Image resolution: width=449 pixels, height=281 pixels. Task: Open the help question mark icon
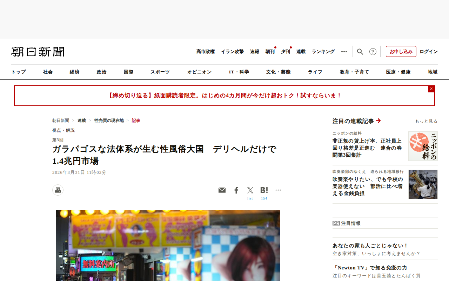(x=373, y=52)
